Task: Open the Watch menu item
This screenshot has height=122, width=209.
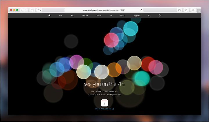Action: [99, 15]
